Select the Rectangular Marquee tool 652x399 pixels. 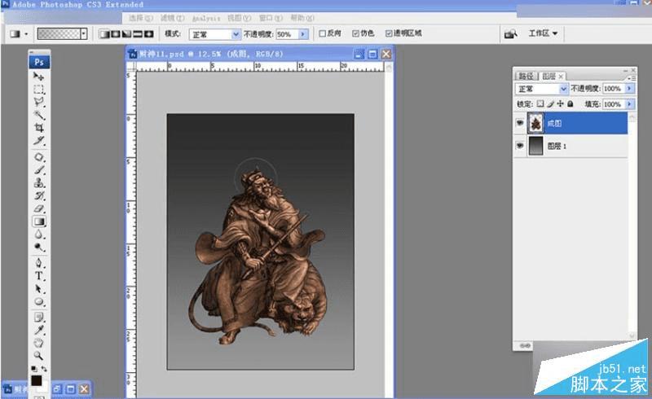click(x=39, y=89)
